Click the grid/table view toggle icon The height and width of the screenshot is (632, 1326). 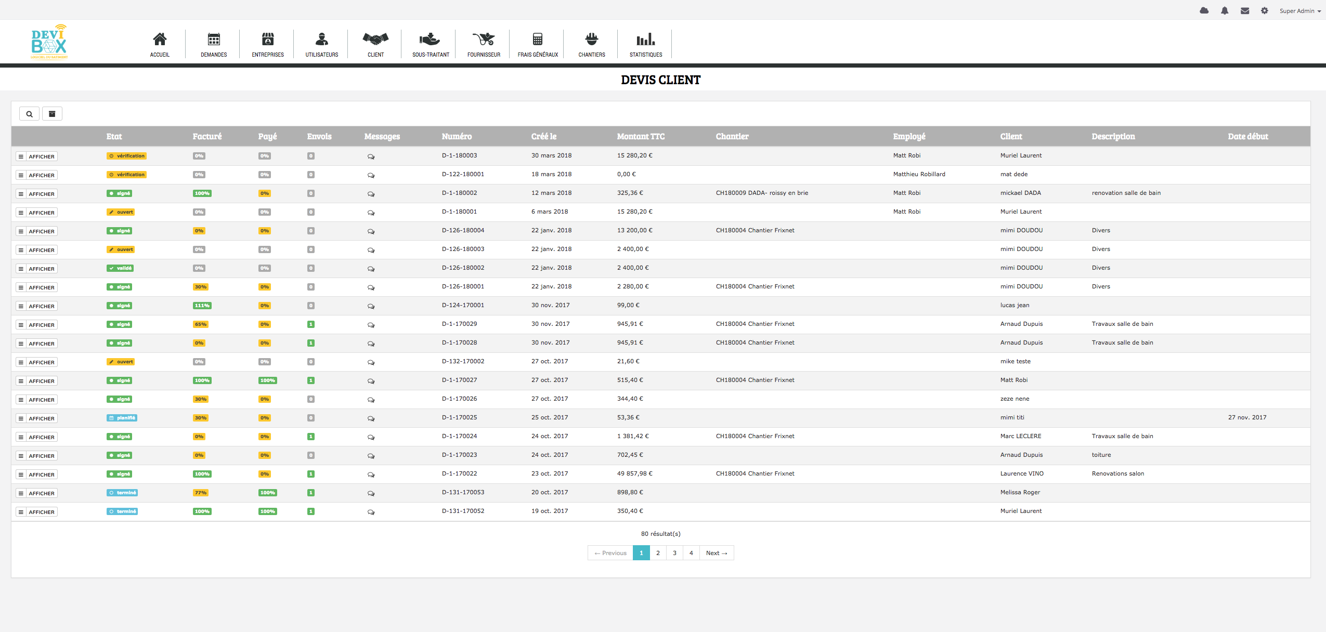(51, 113)
